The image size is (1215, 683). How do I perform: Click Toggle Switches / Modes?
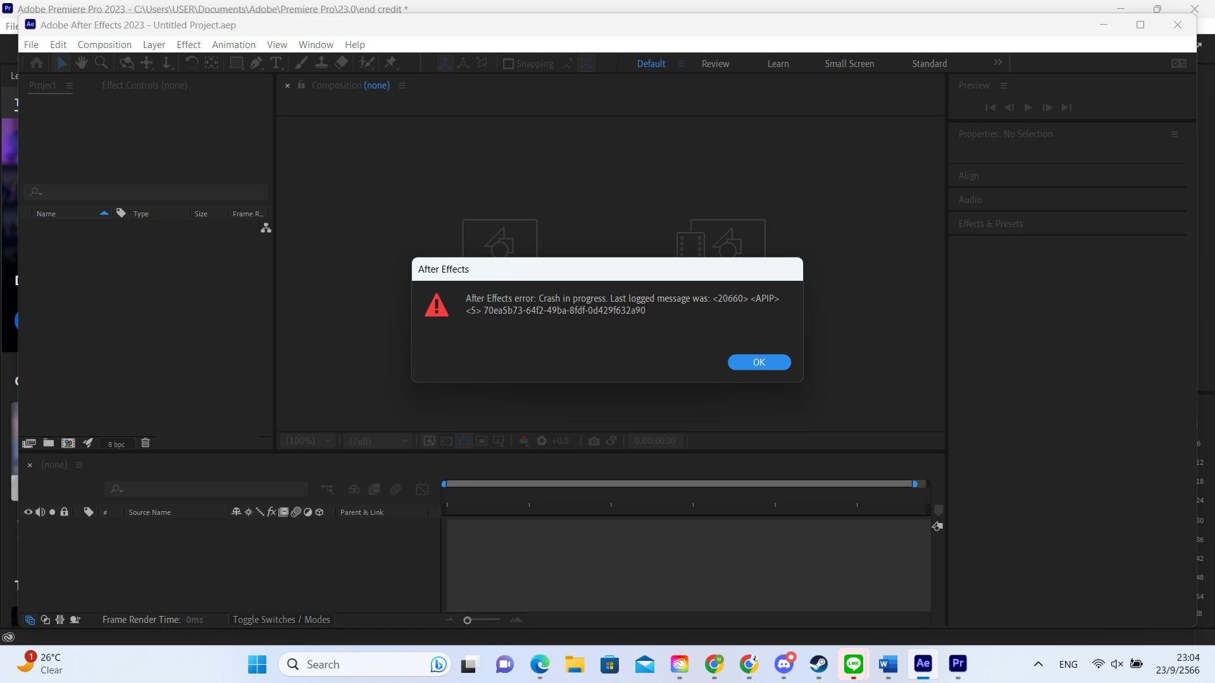[x=281, y=620]
